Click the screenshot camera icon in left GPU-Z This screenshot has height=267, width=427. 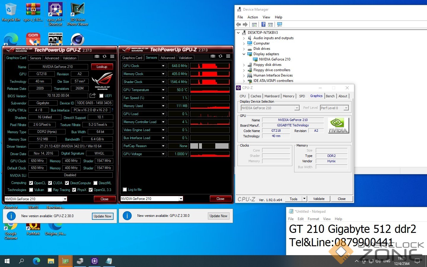click(97, 56)
